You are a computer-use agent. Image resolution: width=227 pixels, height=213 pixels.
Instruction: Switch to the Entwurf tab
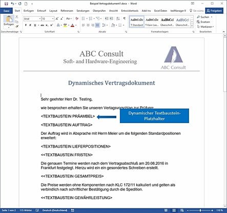[42, 11]
